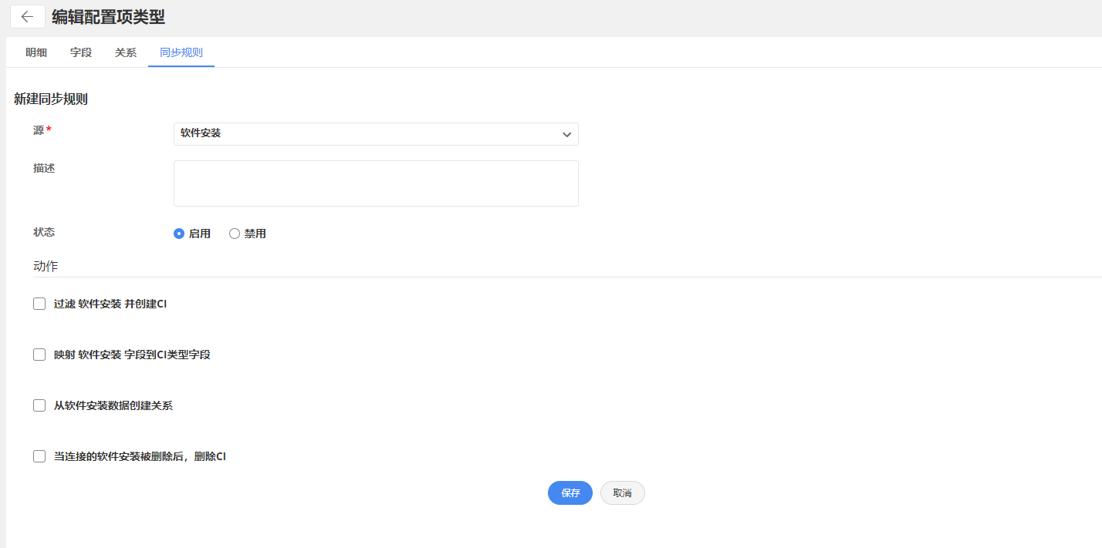The height and width of the screenshot is (548, 1102).
Task: Select the 禁用 radio button
Action: [235, 234]
